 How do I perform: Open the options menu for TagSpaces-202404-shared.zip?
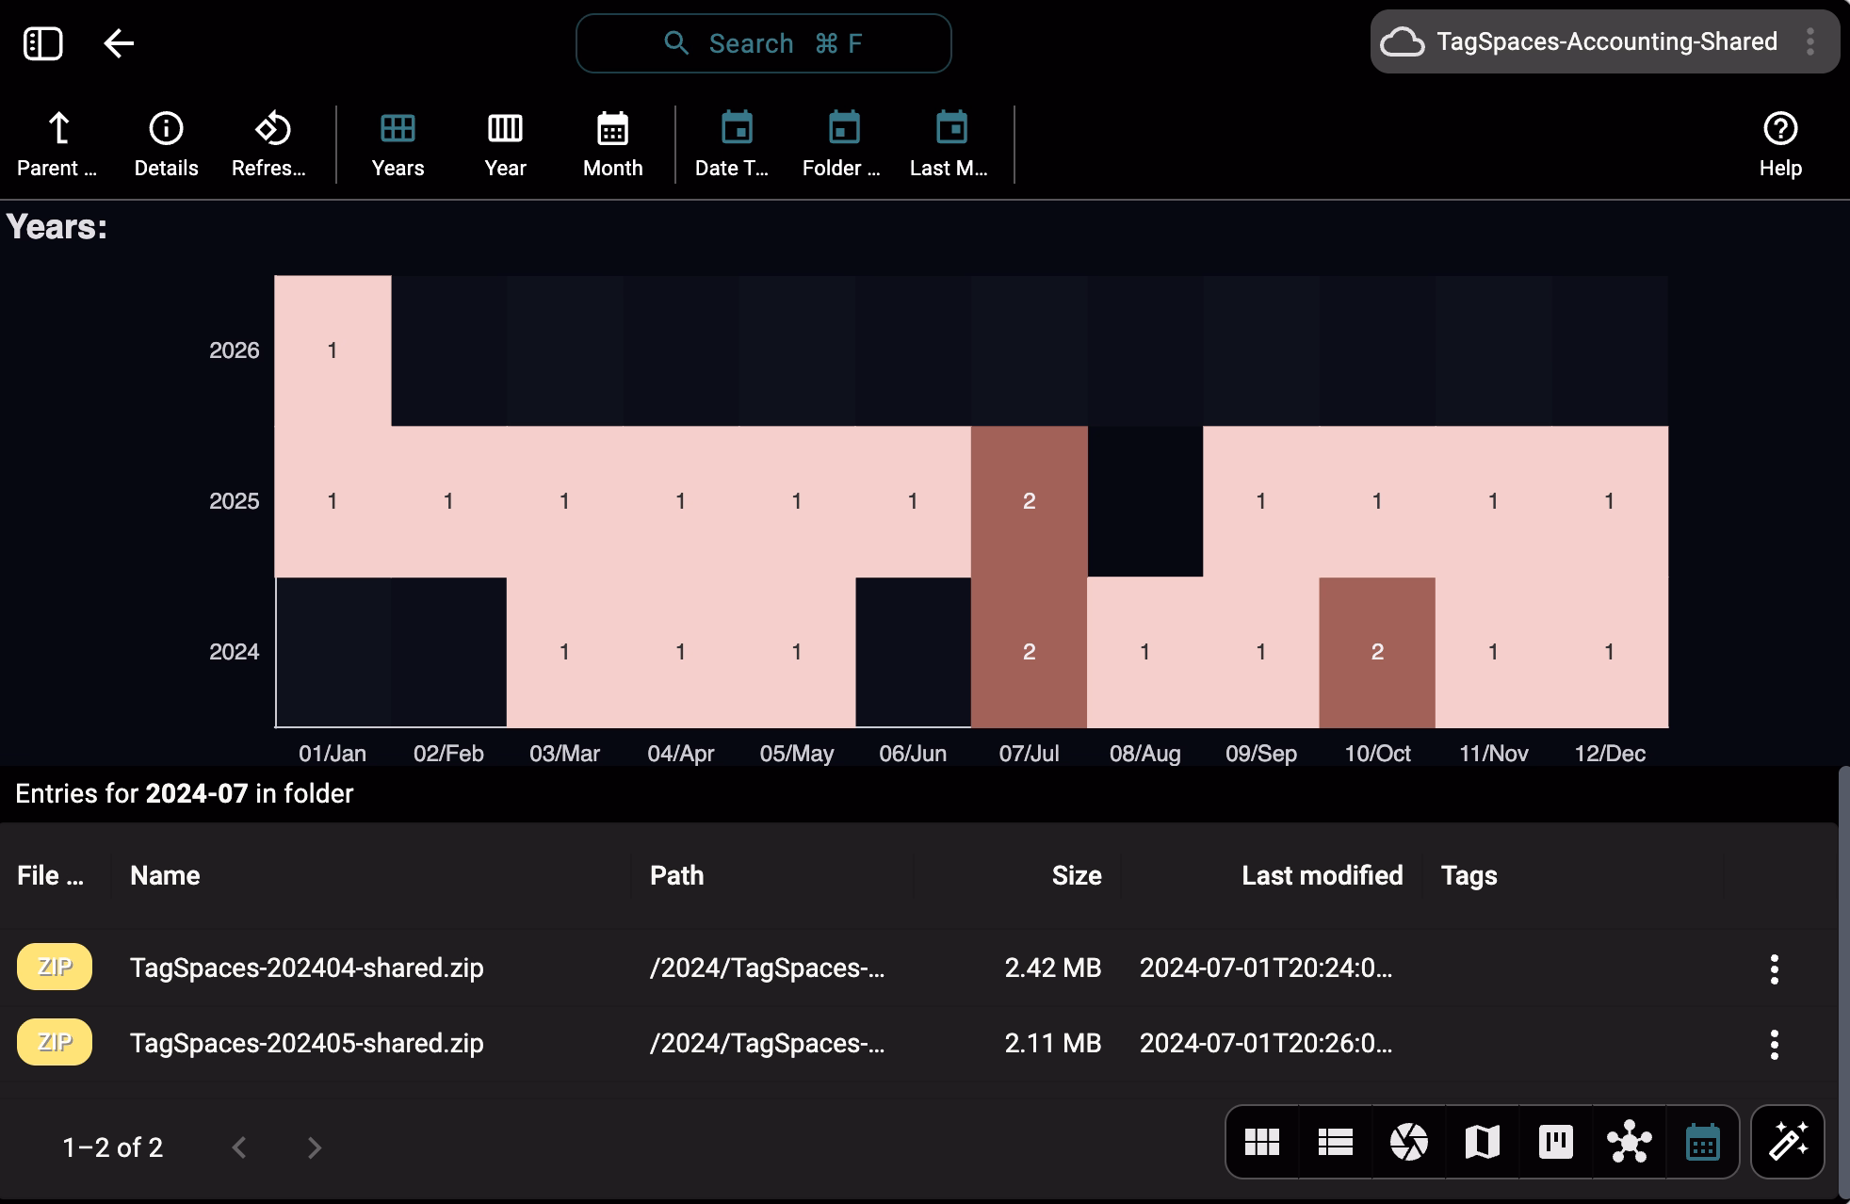1774,968
